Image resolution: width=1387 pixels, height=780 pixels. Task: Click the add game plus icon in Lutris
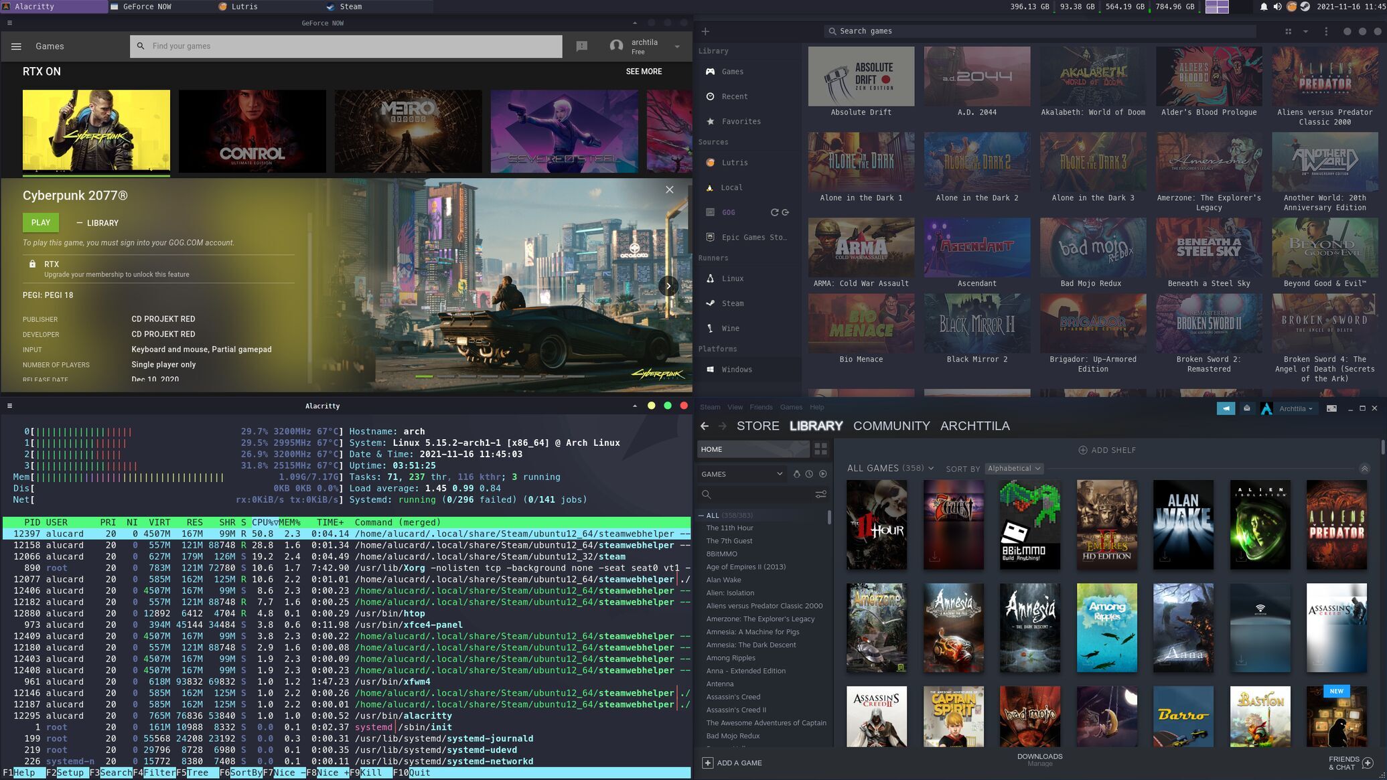705,31
